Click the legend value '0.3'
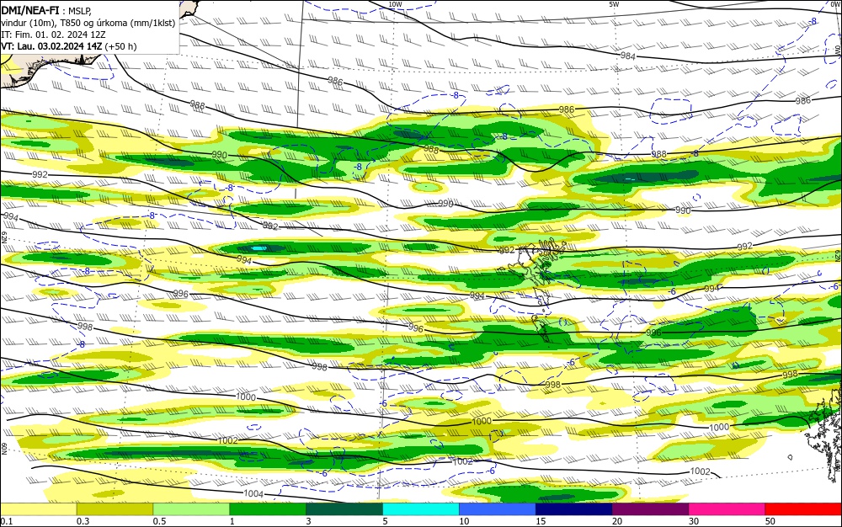Screen dimensions: 842x527 click(x=83, y=521)
